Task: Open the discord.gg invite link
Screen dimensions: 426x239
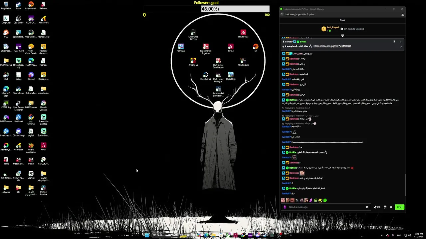Action: click(x=332, y=46)
